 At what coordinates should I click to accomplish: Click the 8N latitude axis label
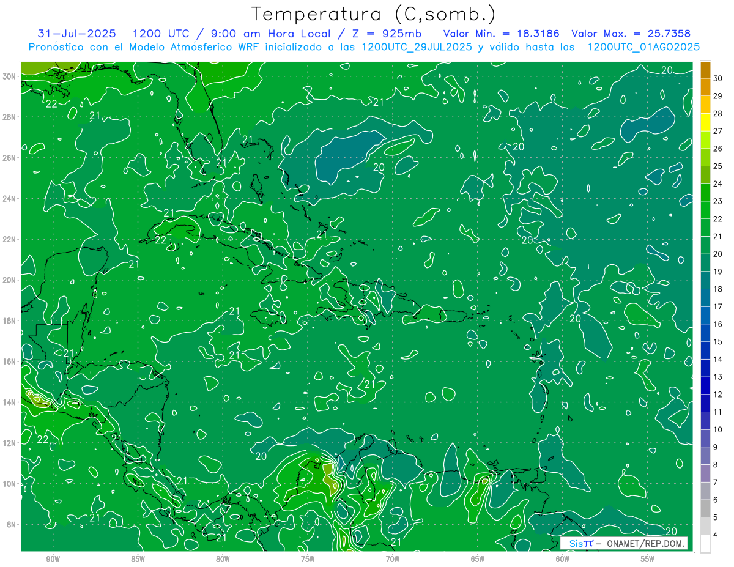(x=12, y=525)
